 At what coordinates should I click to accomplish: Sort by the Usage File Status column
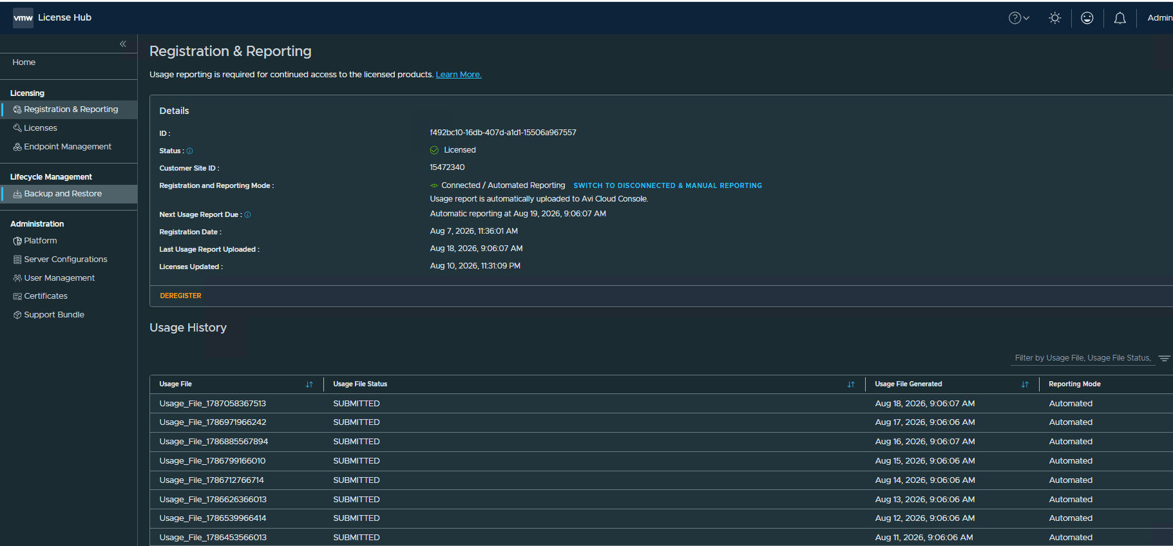pyautogui.click(x=851, y=384)
